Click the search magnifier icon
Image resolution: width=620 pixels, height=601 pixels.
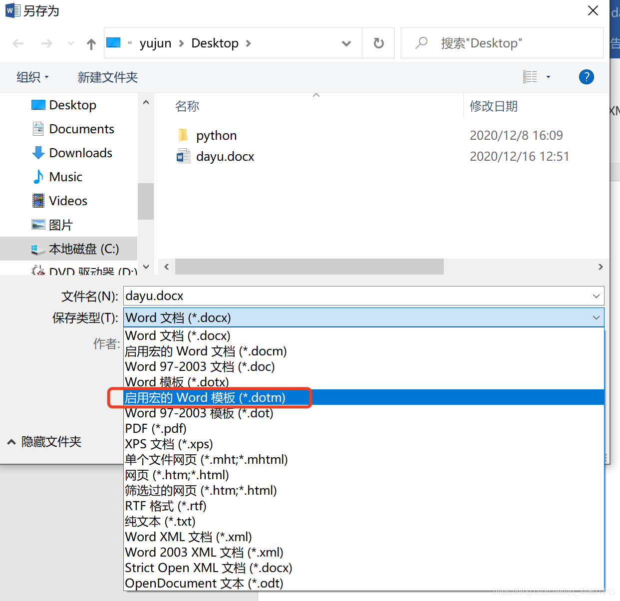[x=421, y=43]
